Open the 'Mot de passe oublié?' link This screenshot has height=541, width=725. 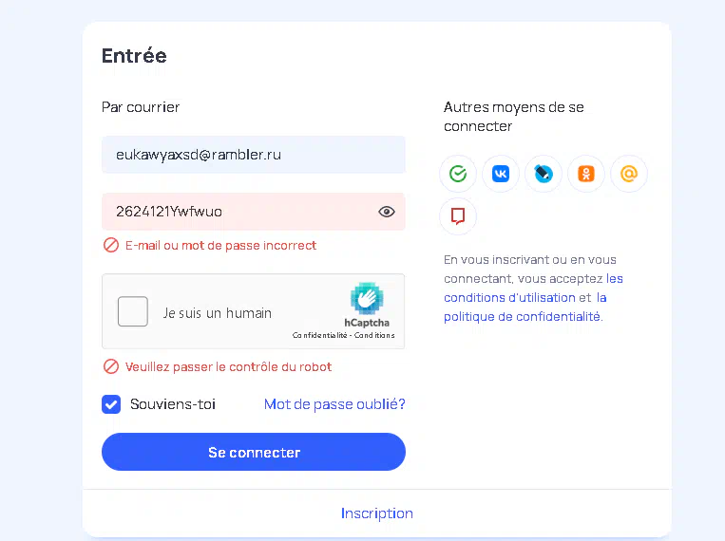coord(334,404)
